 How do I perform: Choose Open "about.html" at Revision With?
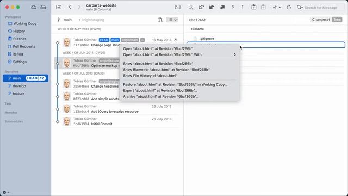coord(179,54)
